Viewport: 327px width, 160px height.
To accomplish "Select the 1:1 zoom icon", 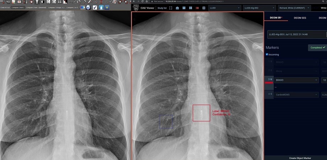I will click(59, 2).
